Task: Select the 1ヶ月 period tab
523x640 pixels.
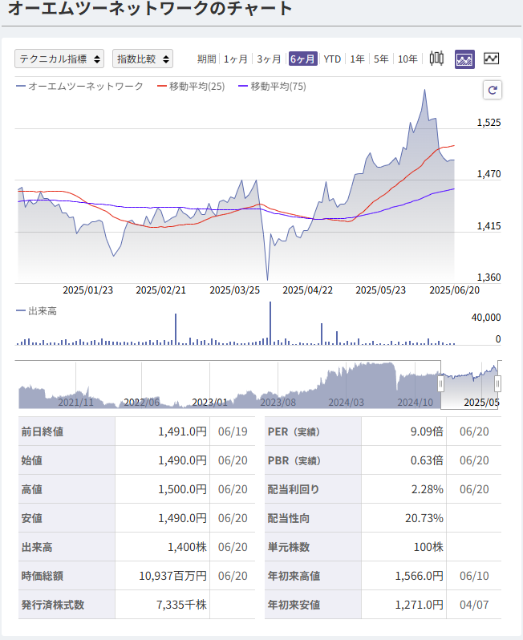Action: pyautogui.click(x=236, y=59)
